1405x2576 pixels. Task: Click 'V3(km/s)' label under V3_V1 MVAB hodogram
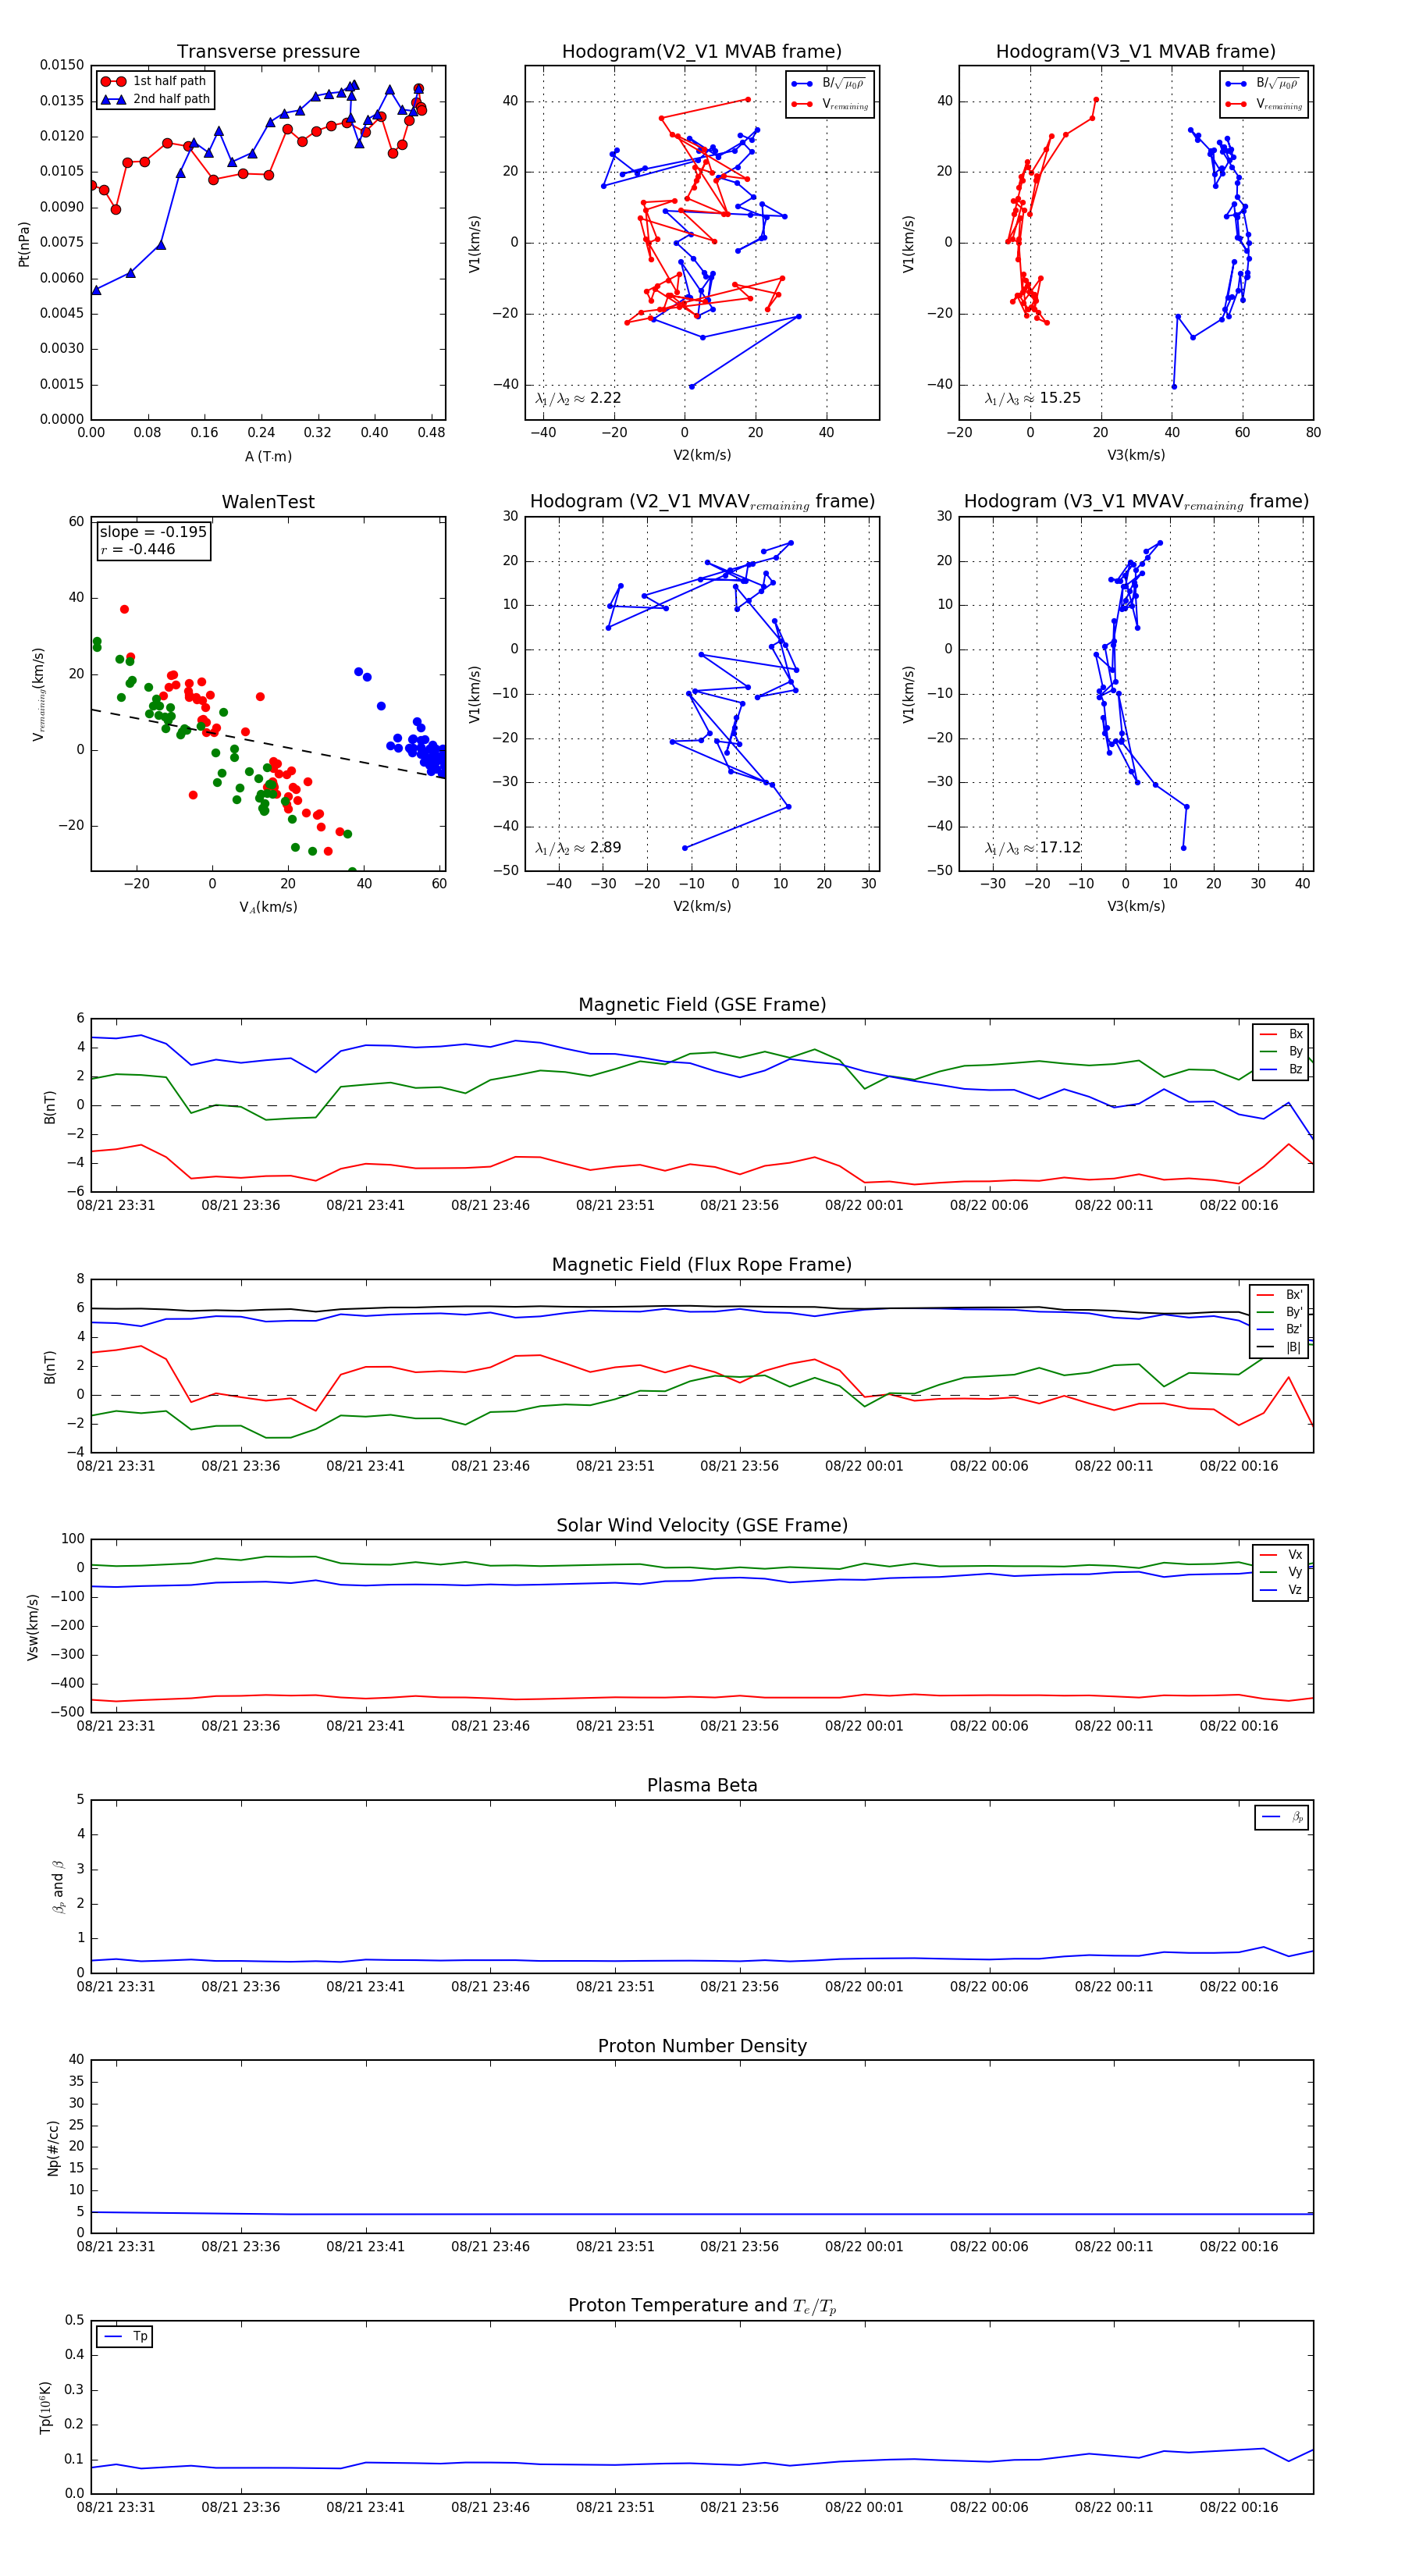(x=1136, y=455)
